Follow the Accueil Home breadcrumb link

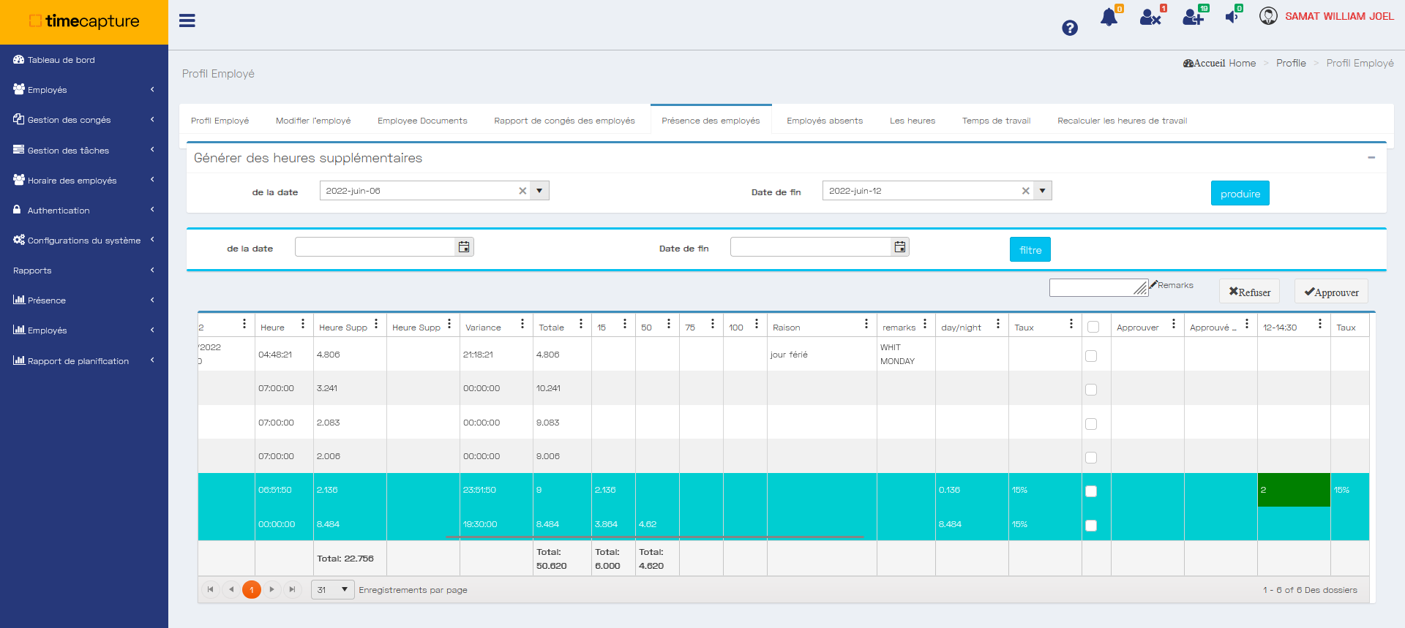click(x=1220, y=64)
